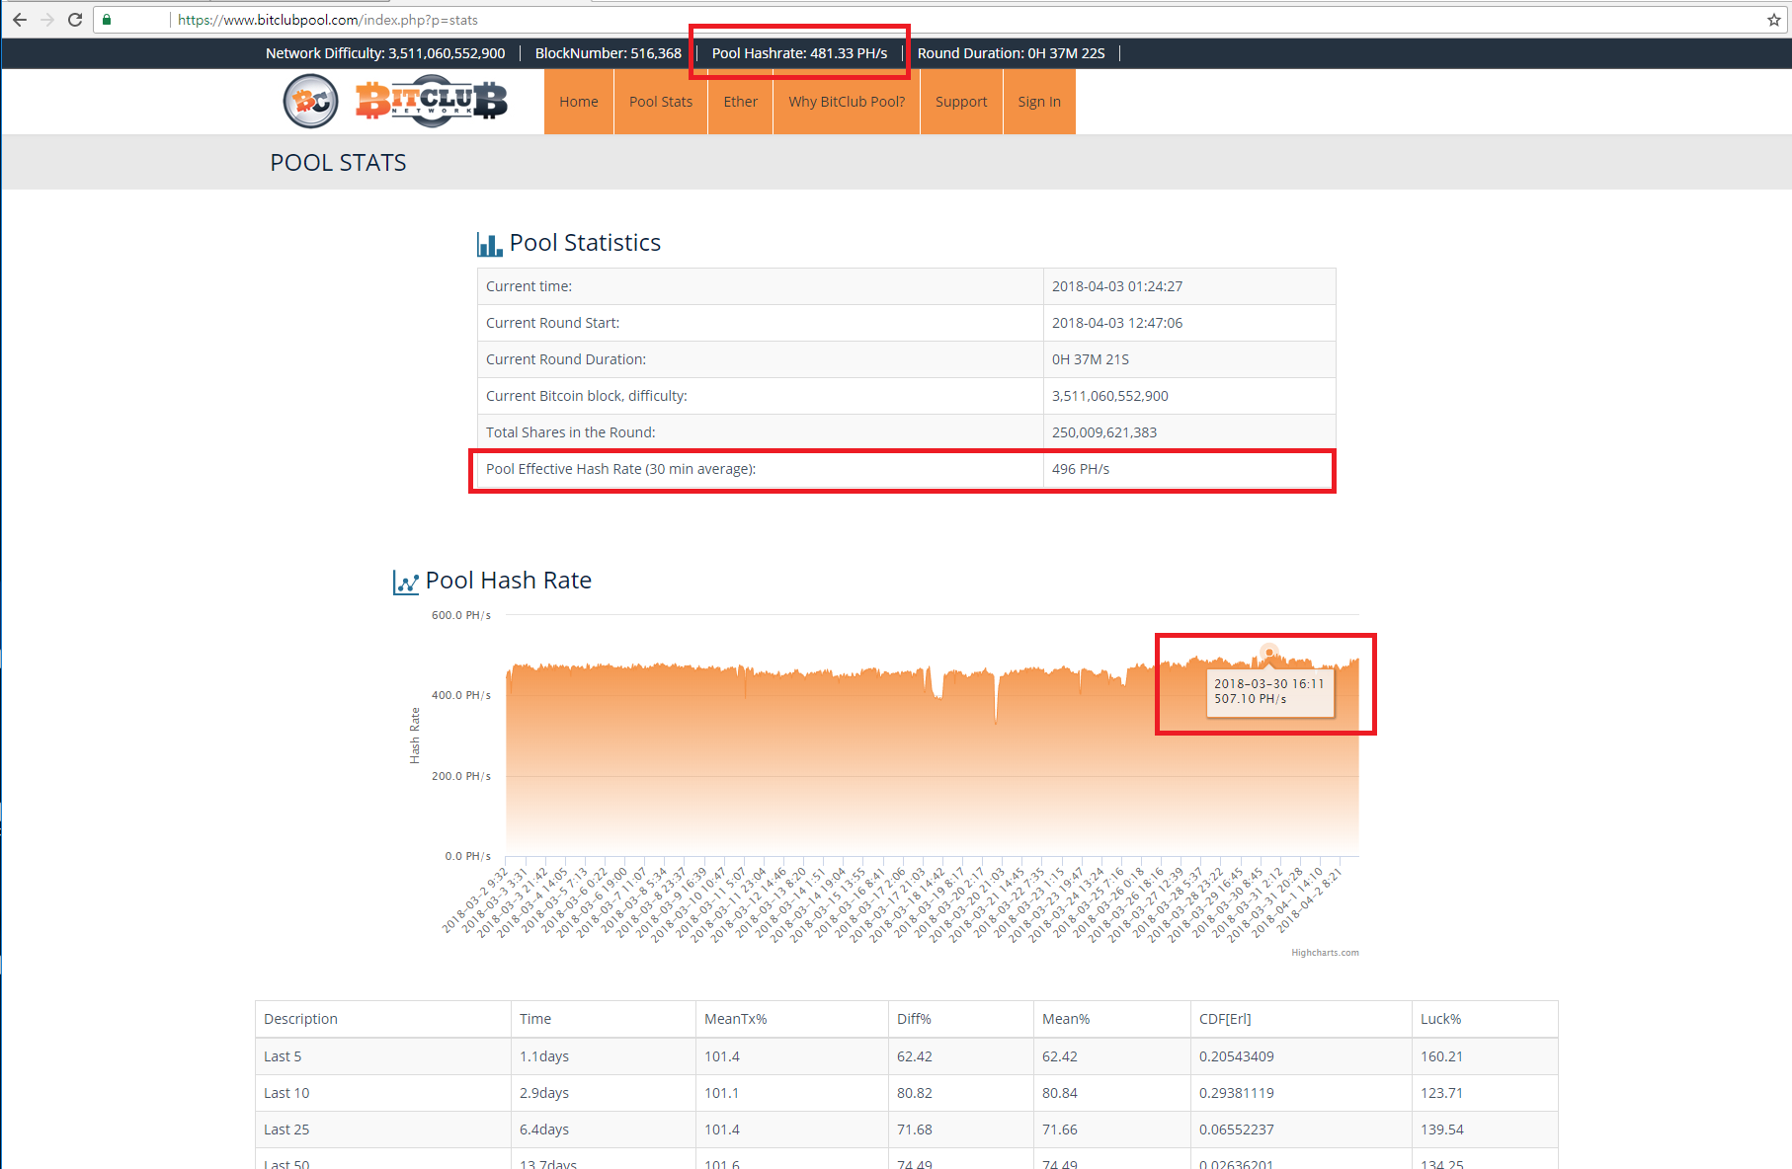Click the Pool Hashrate: 481.33 PH/s stat
This screenshot has width=1792, height=1169.
[799, 53]
